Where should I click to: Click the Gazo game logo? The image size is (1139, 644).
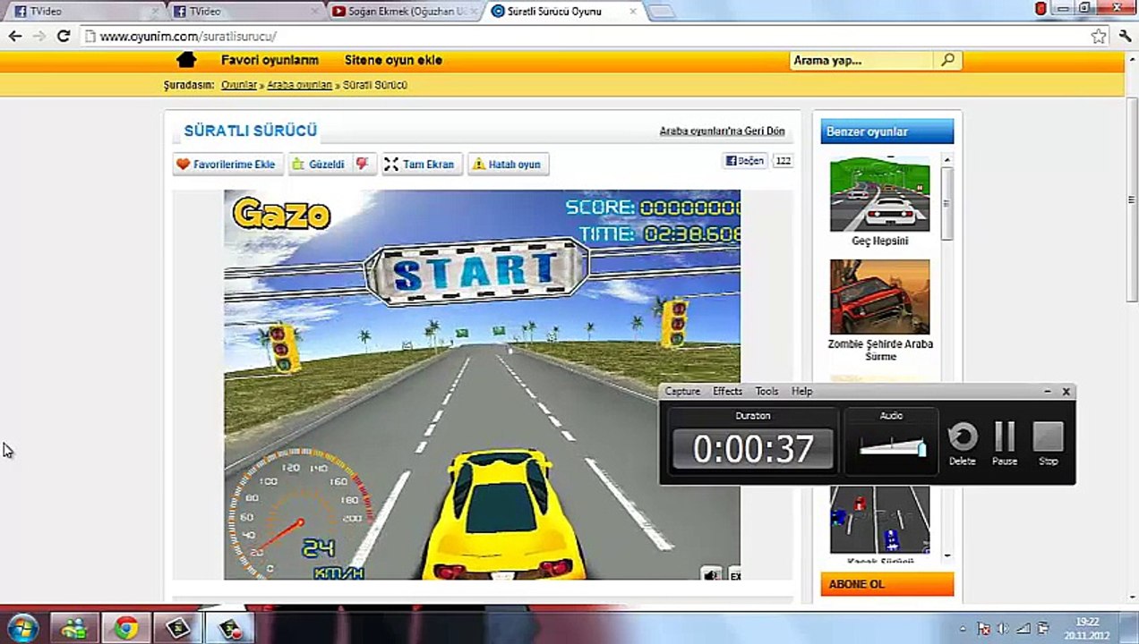281,214
